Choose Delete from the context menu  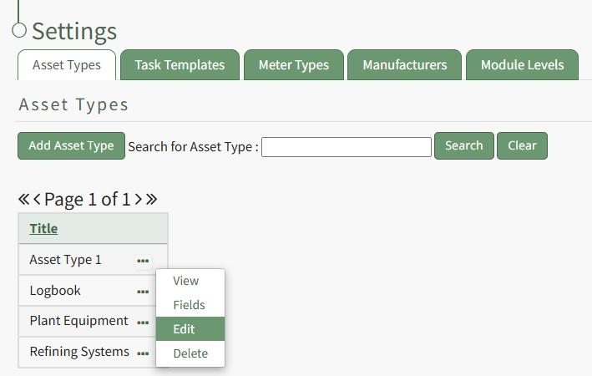(x=190, y=353)
